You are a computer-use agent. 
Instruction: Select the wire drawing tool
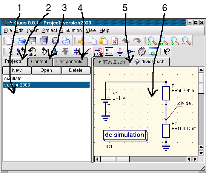click(87, 51)
